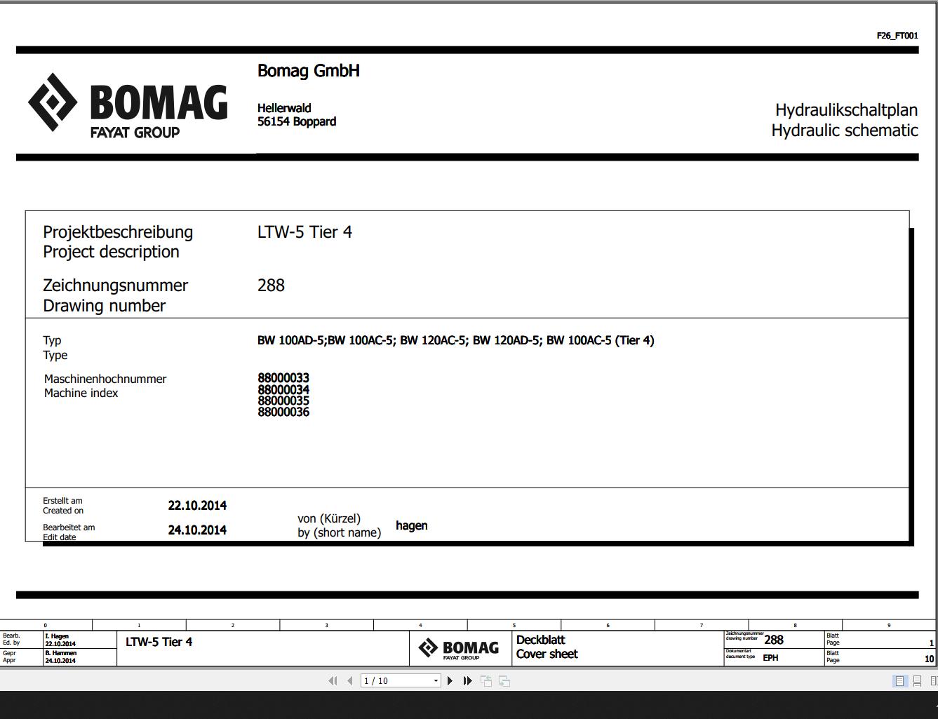This screenshot has width=938, height=719.
Task: Go to the next page
Action: tap(450, 680)
